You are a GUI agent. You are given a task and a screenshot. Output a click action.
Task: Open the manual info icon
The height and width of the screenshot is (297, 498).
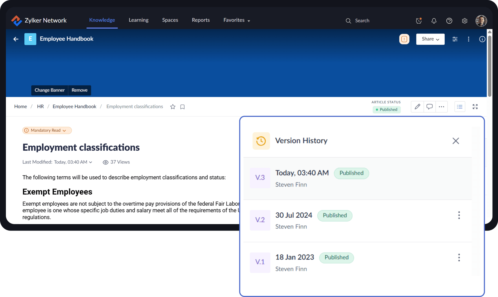482,39
